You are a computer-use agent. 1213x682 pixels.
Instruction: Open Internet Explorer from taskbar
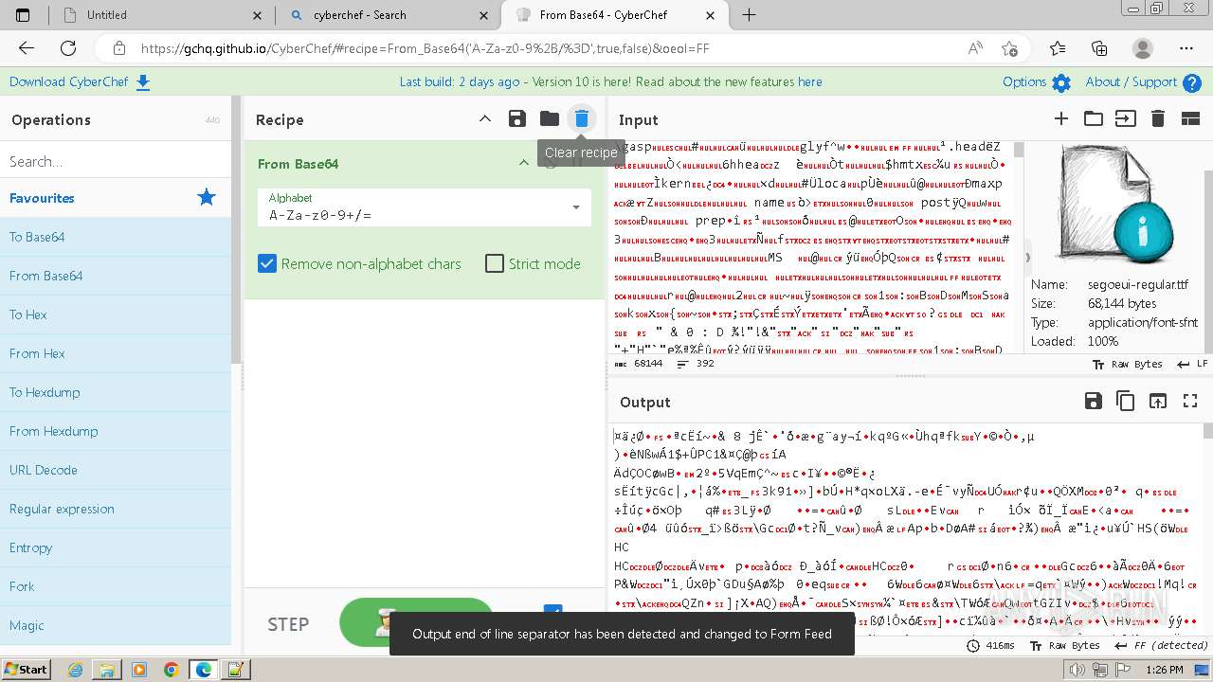tap(76, 670)
